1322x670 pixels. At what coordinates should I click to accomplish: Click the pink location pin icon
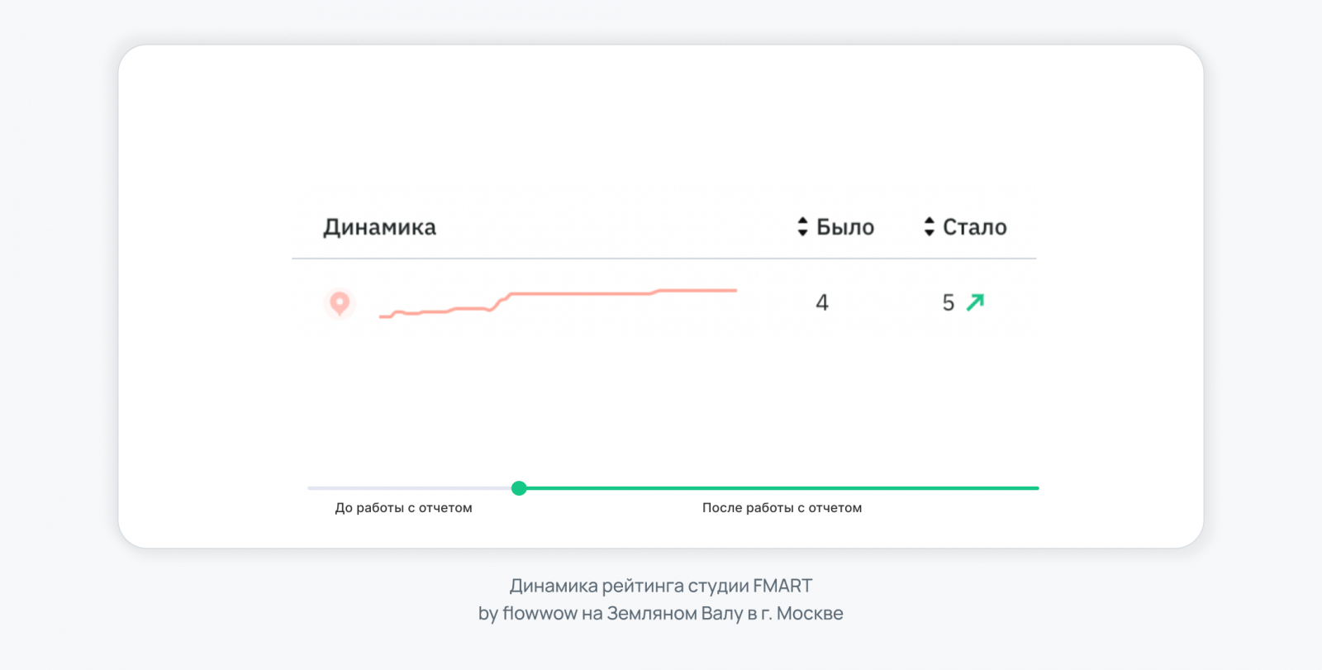[x=340, y=303]
